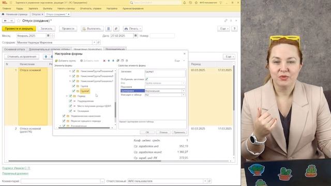Image resolution: width=331 pixels, height=186 pixels.
Task: Click Применить in the form settings dialog
Action: pos(179,132)
